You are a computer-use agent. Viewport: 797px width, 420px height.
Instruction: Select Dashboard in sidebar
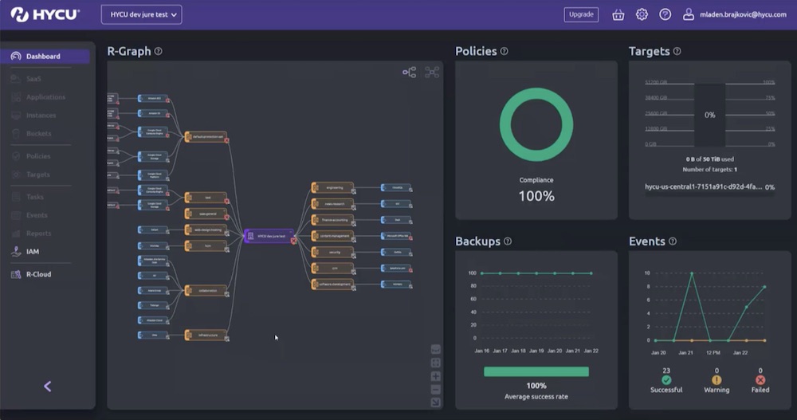pyautogui.click(x=45, y=56)
